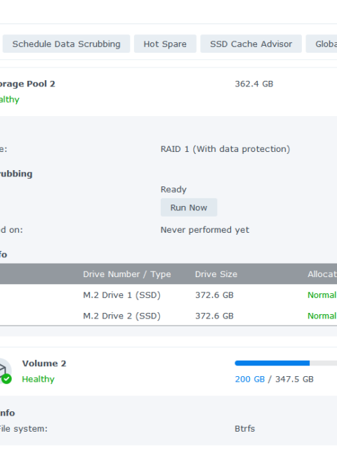Expand the Volume 2 section title
Image resolution: width=337 pixels, height=457 pixels.
(x=44, y=363)
